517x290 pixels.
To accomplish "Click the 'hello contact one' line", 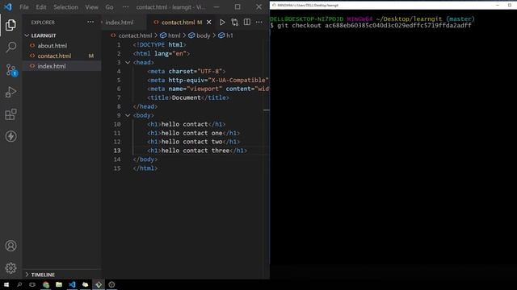I will pyautogui.click(x=194, y=133).
